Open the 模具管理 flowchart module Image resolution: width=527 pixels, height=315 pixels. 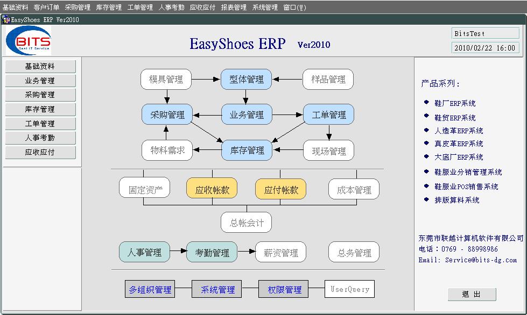(x=166, y=80)
